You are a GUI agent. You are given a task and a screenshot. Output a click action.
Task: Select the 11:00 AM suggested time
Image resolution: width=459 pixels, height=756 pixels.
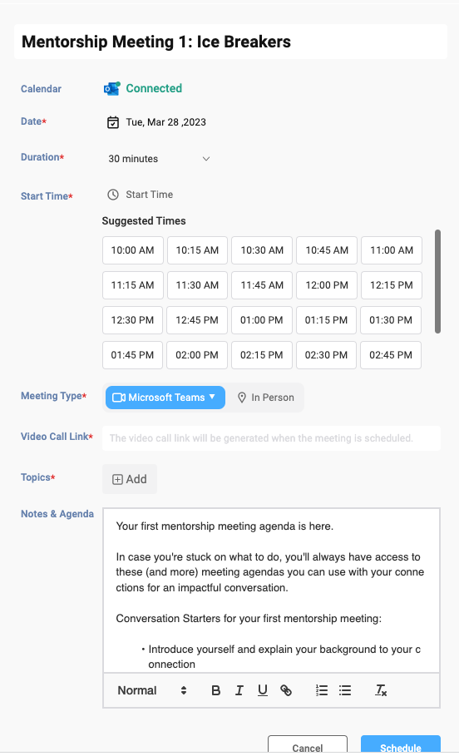392,250
